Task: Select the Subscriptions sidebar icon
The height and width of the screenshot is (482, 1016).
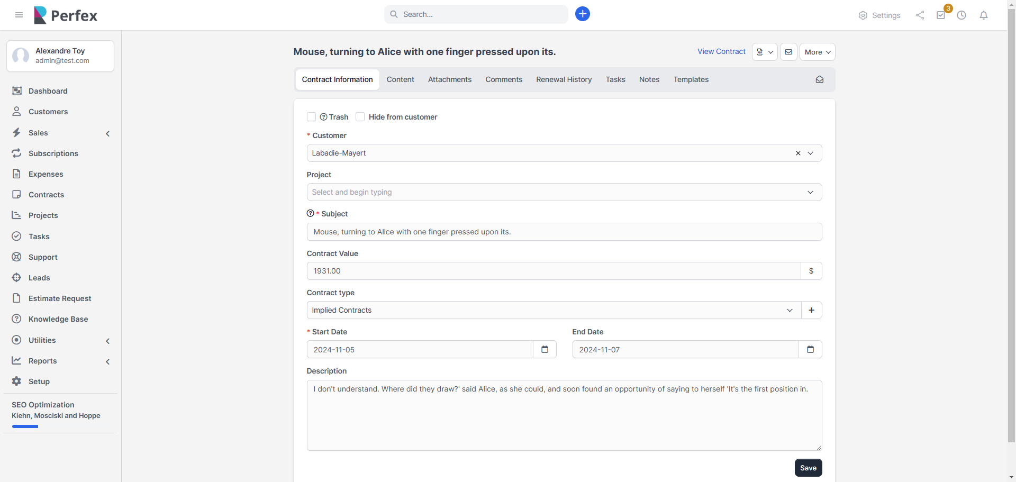Action: 16,153
